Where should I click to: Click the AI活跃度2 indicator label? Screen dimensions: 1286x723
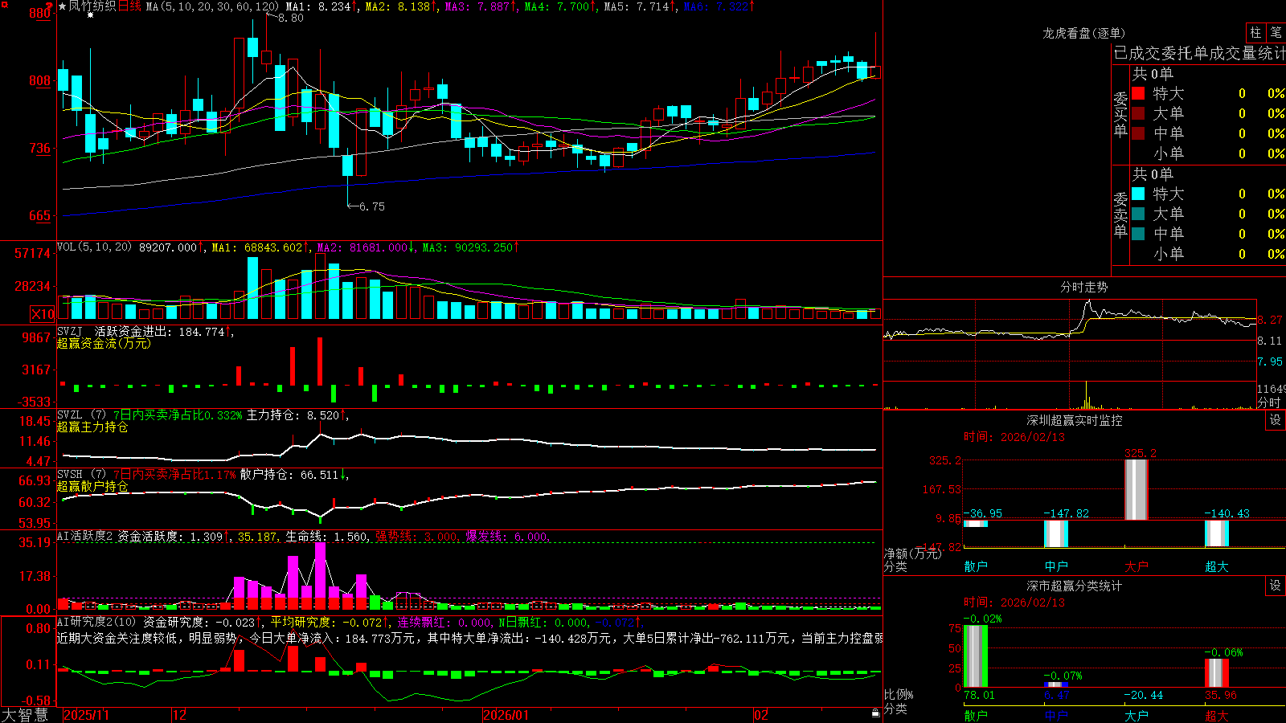pyautogui.click(x=85, y=537)
